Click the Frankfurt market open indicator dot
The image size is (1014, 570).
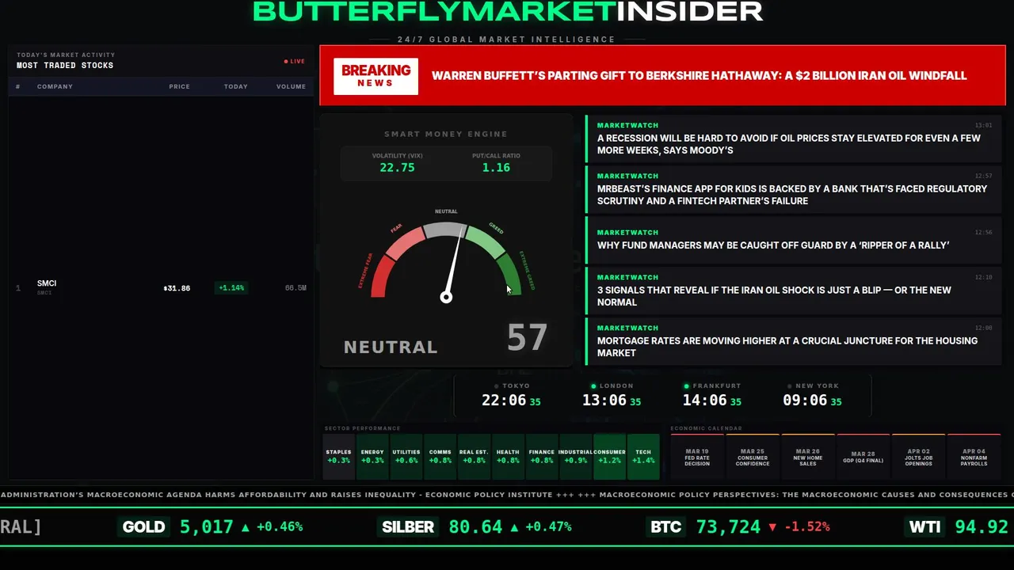(x=687, y=386)
